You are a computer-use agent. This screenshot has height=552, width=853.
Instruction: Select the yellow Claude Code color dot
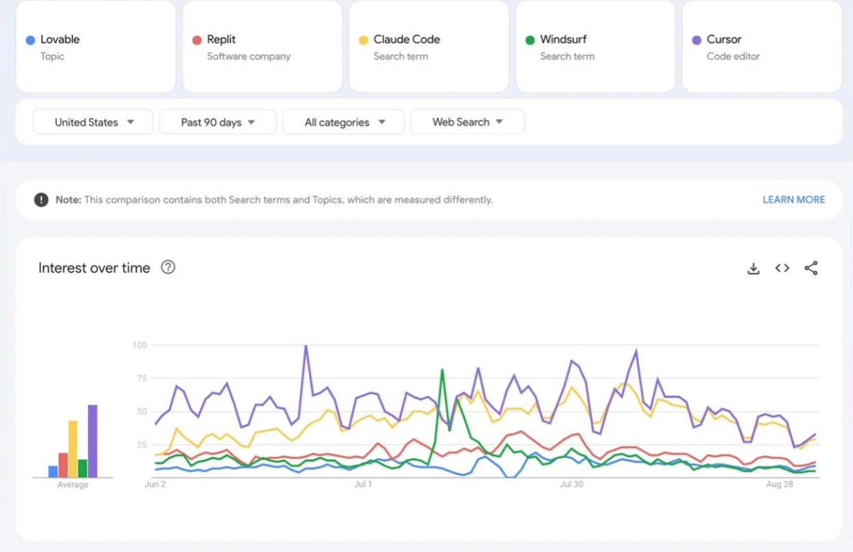tap(364, 40)
